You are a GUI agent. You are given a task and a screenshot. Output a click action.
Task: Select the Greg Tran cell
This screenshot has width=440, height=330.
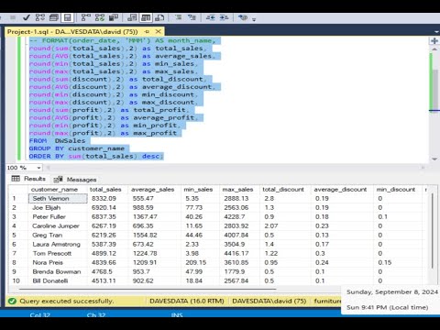(x=58, y=235)
